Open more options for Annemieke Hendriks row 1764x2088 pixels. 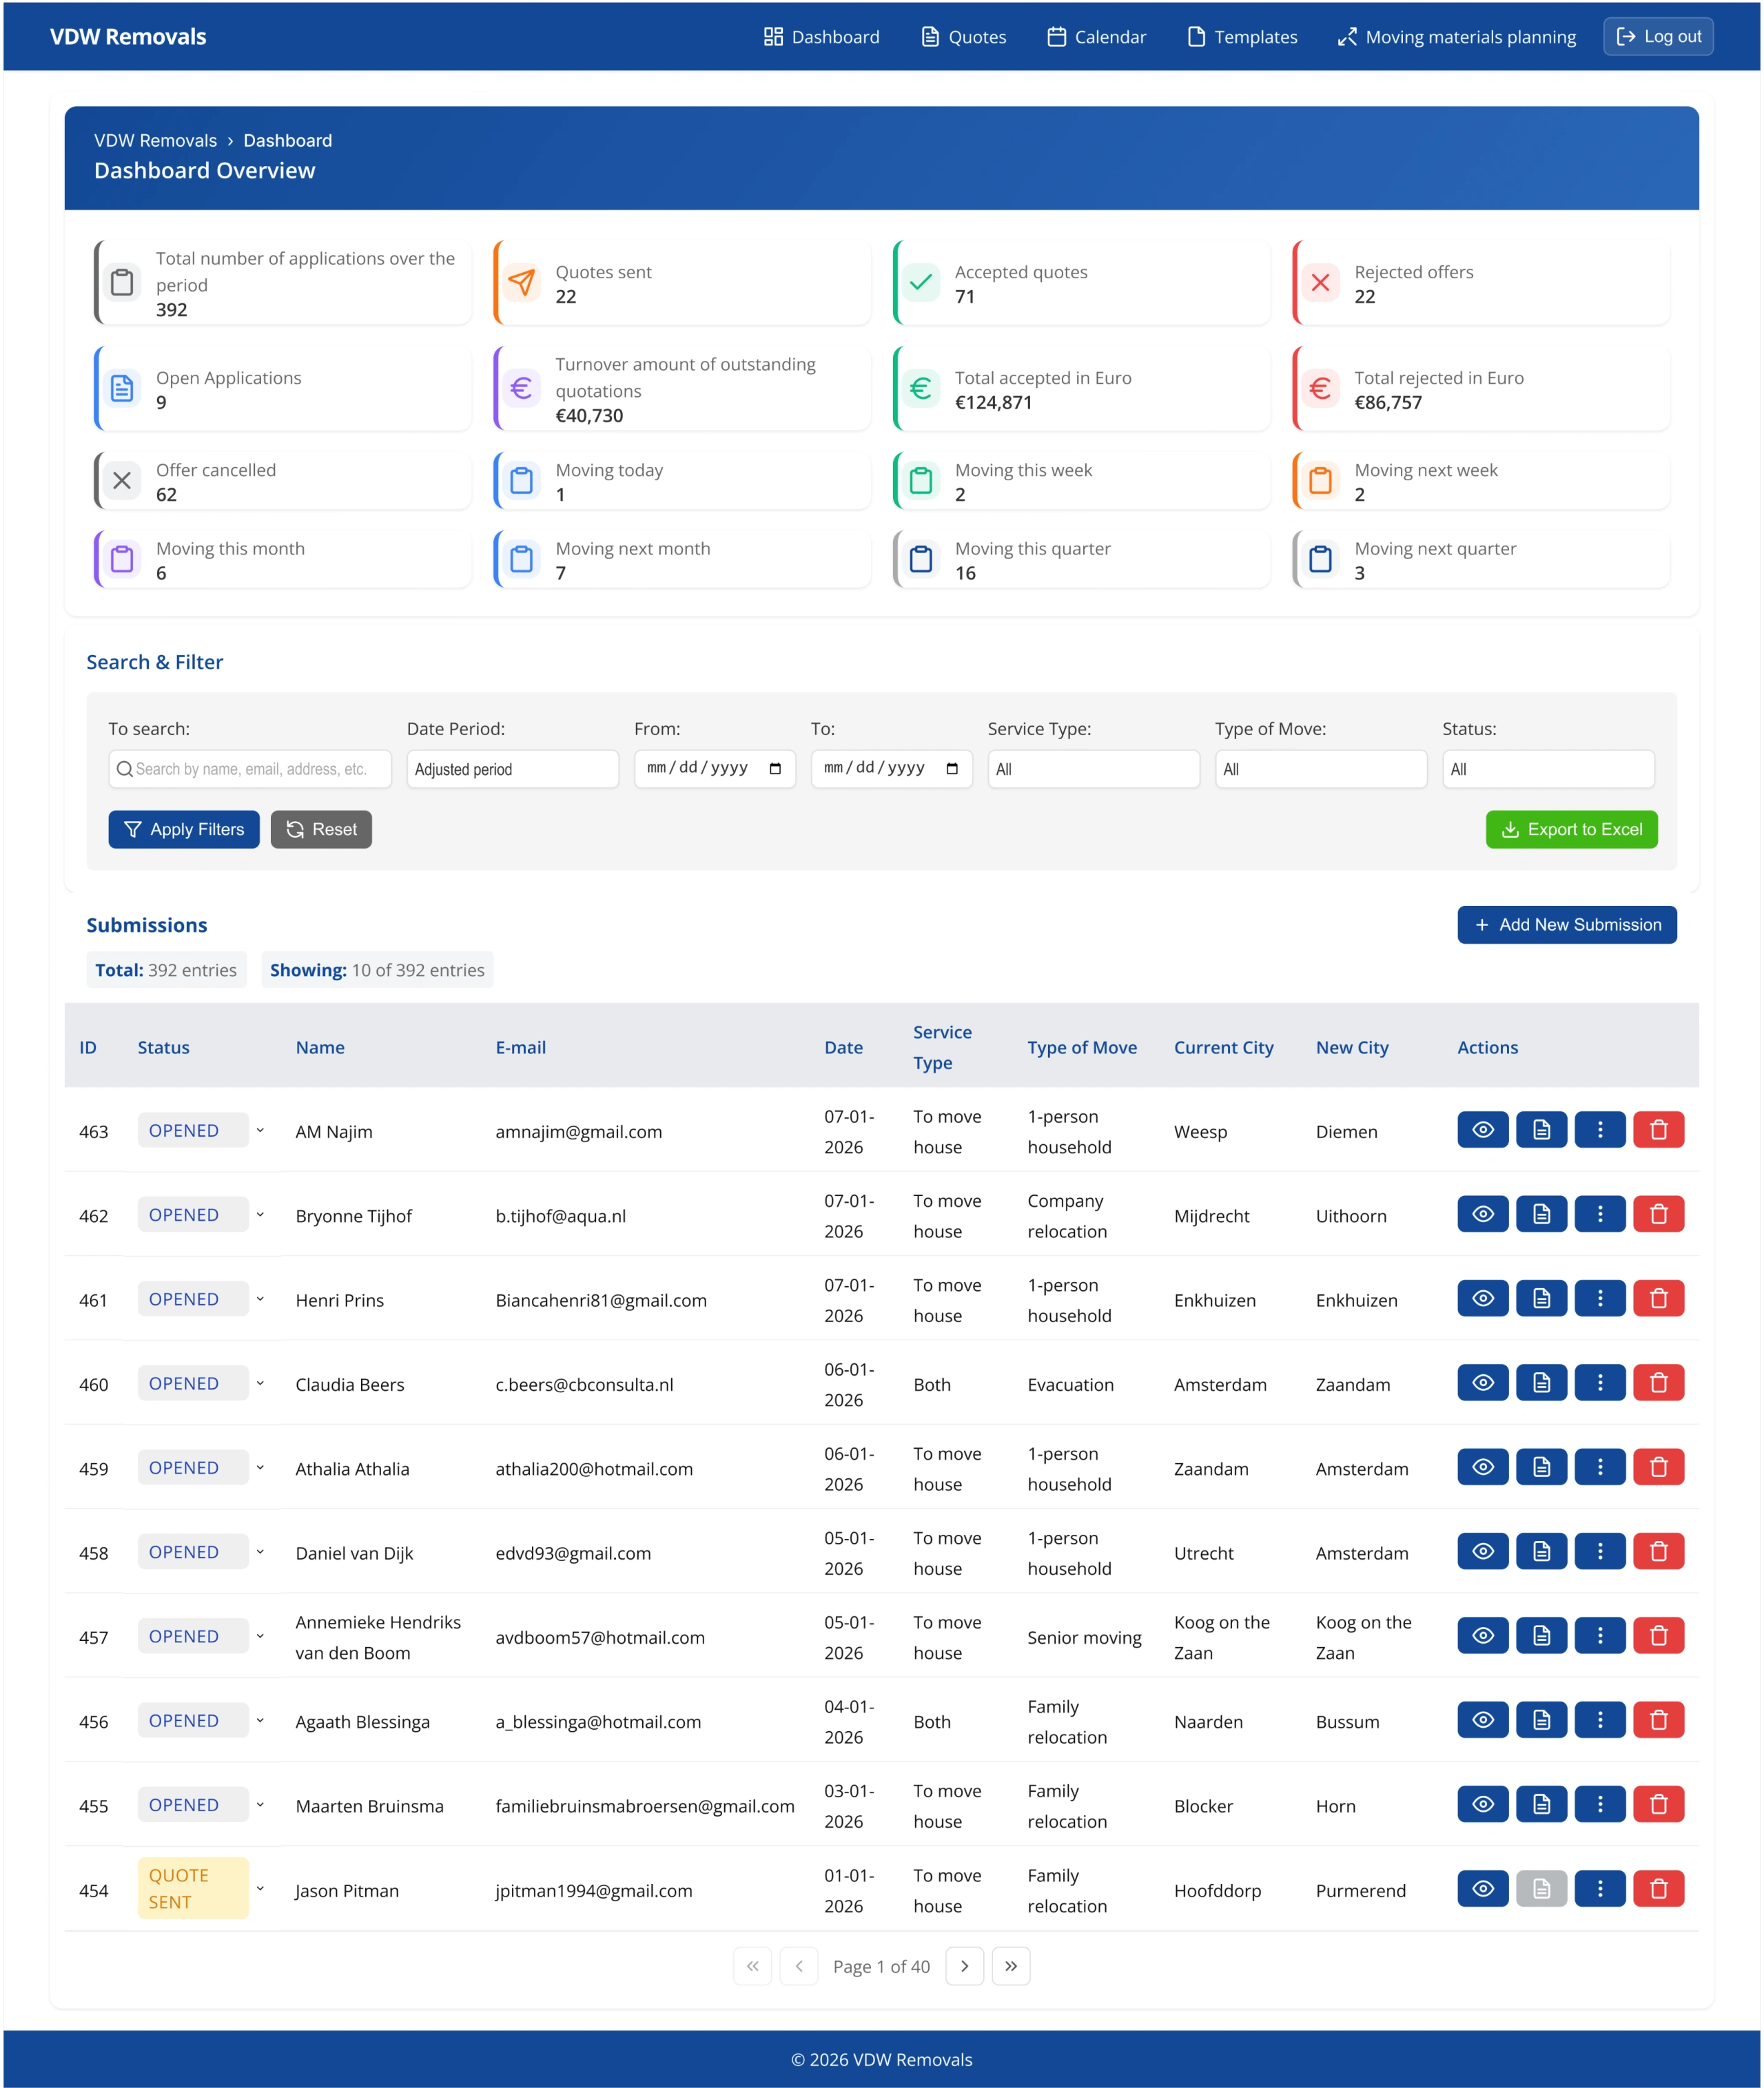pos(1599,1635)
